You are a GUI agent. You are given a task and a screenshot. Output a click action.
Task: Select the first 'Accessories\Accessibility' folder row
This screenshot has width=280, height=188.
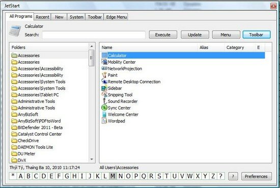pyautogui.click(x=49, y=69)
